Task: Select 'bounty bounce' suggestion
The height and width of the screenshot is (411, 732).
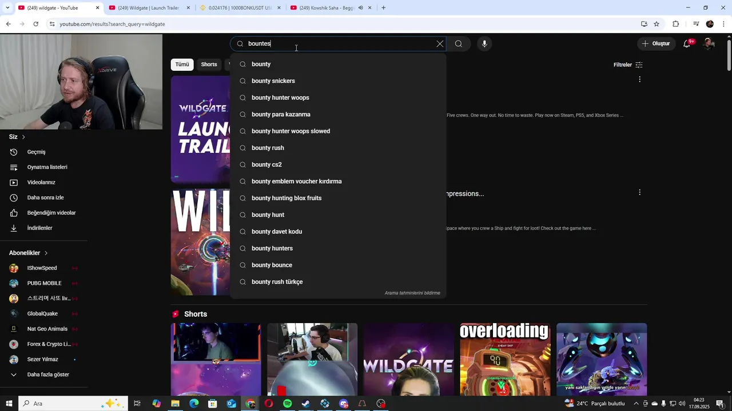Action: tap(338, 265)
